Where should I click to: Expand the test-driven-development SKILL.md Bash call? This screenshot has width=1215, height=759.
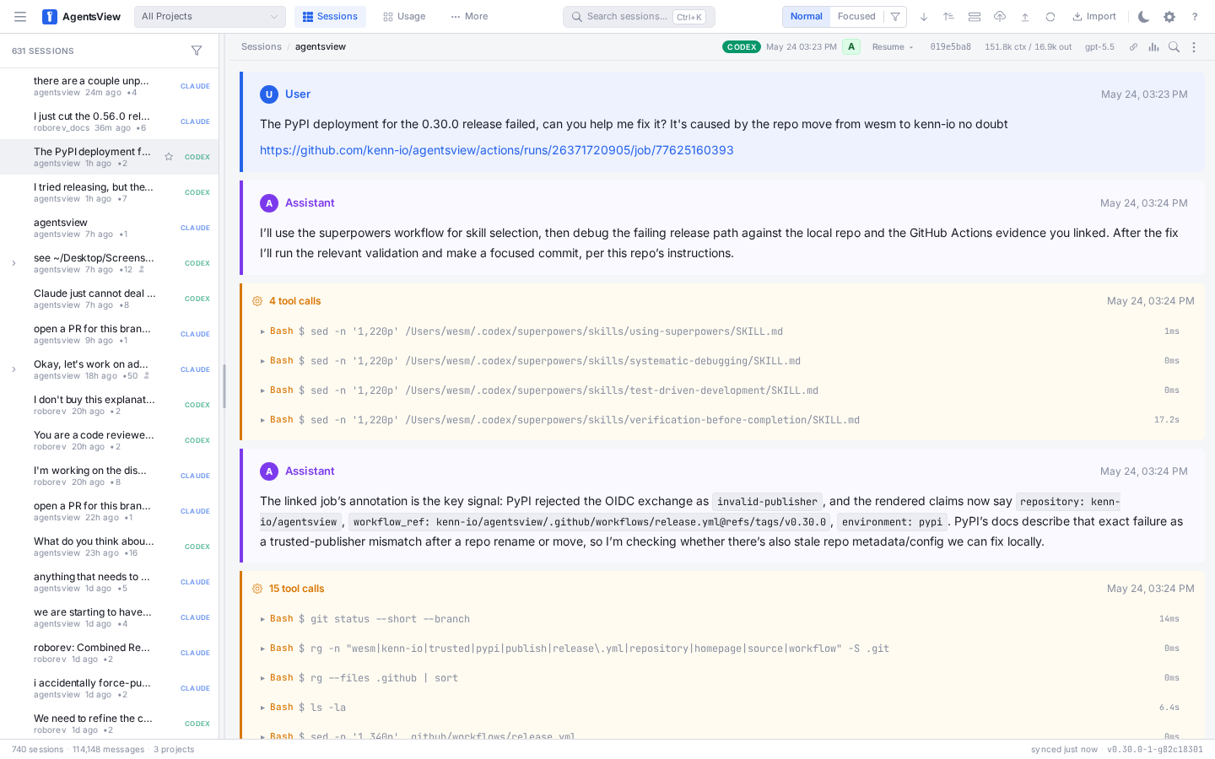click(722, 390)
